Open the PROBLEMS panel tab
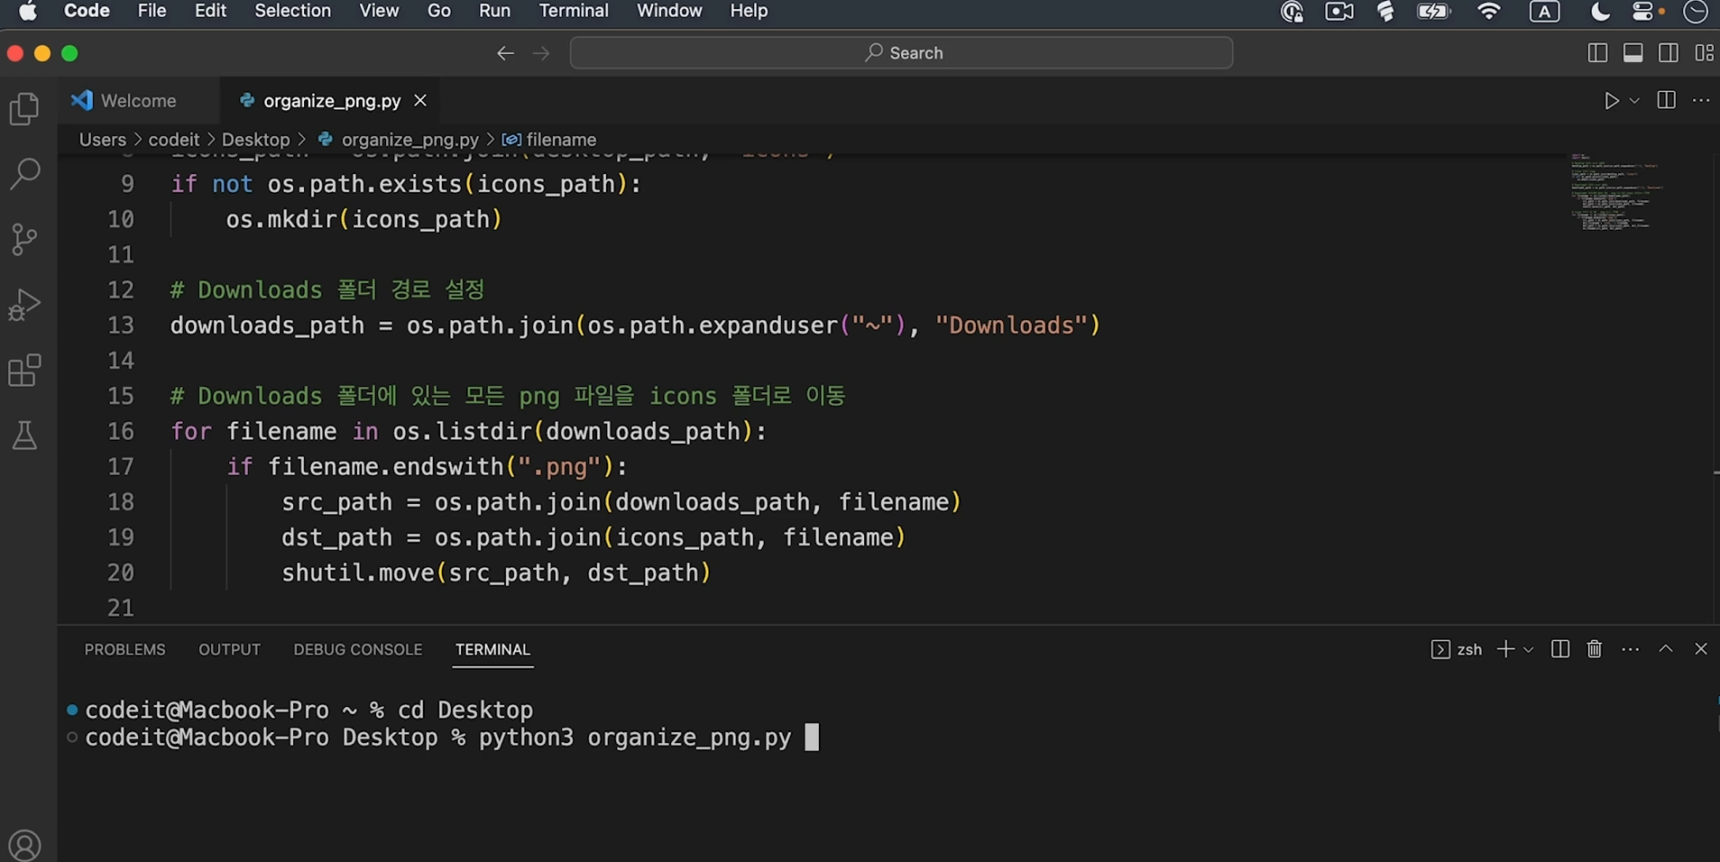The image size is (1720, 862). click(124, 649)
